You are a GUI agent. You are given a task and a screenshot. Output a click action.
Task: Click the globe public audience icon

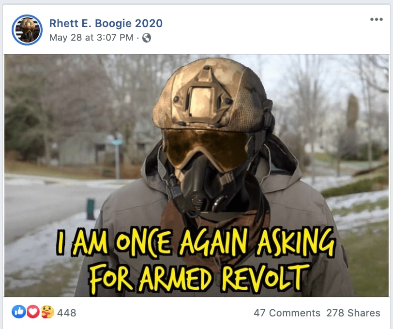point(147,38)
